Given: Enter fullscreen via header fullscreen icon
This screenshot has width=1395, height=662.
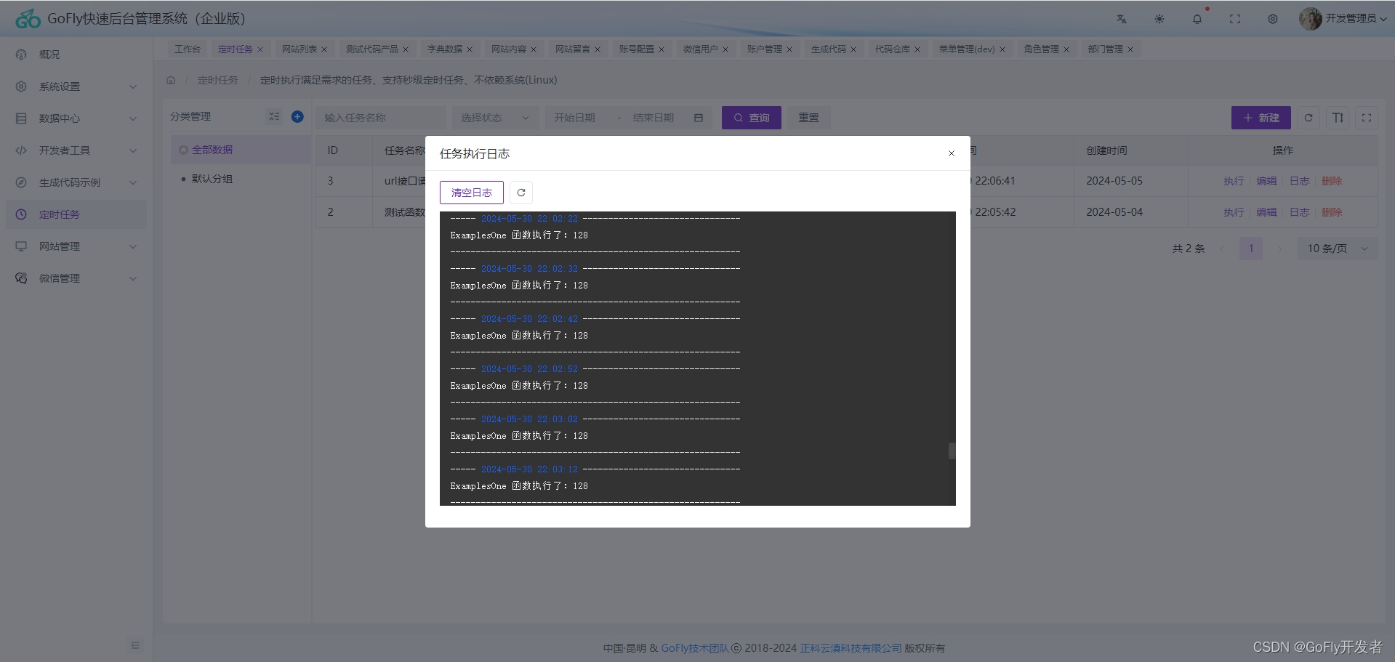Looking at the screenshot, I should [x=1235, y=19].
